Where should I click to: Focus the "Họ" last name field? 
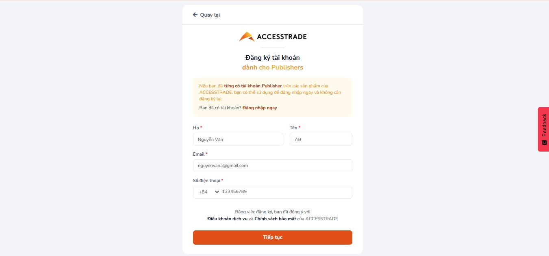tap(238, 139)
